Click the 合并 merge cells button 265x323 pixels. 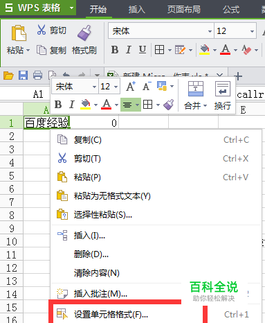click(195, 95)
